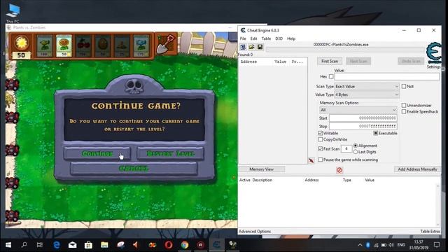Open Task View from the taskbar
The width and height of the screenshot is (448, 252).
(x=40, y=245)
